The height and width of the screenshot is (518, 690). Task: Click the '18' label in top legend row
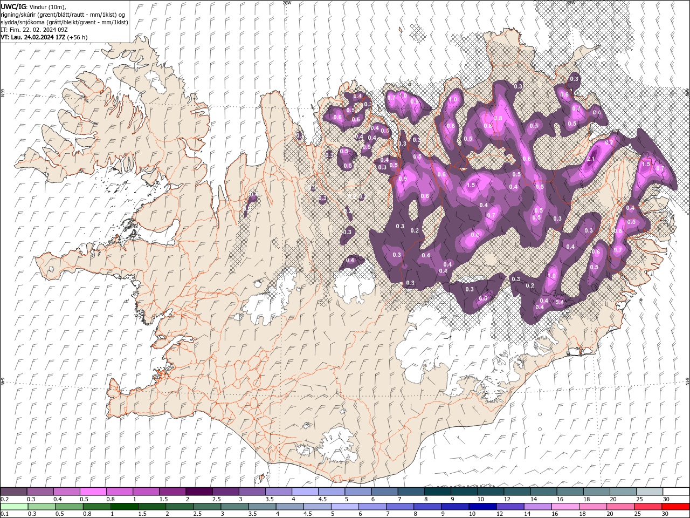coord(586,500)
